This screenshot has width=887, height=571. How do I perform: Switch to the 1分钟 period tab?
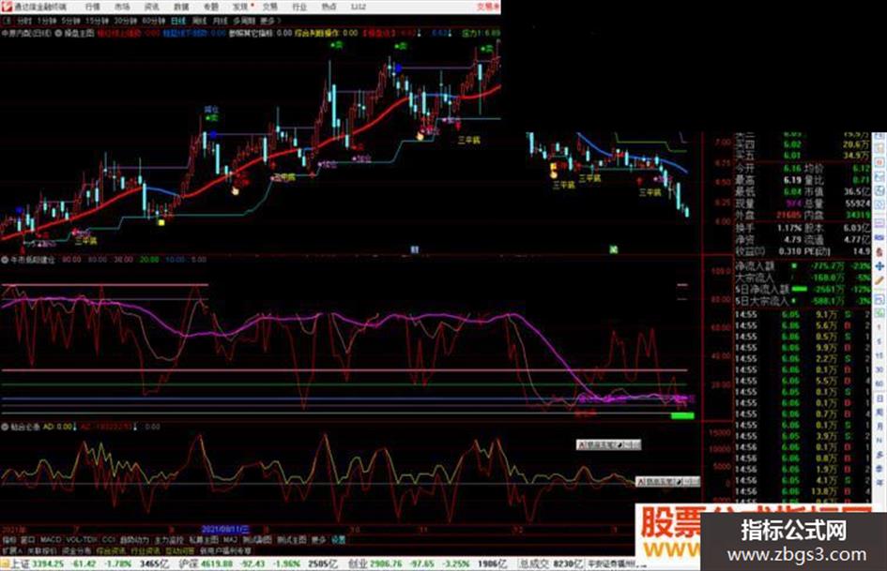pyautogui.click(x=46, y=21)
